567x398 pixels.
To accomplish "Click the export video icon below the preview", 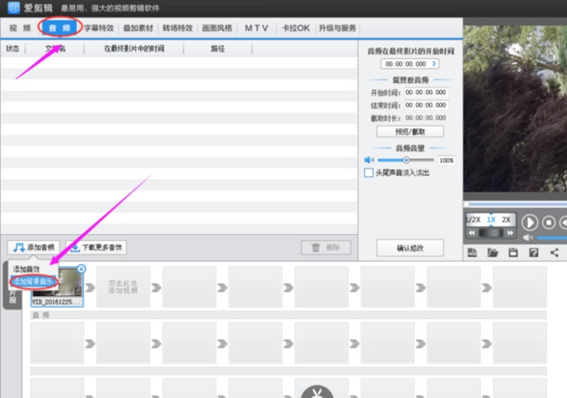I will (472, 252).
